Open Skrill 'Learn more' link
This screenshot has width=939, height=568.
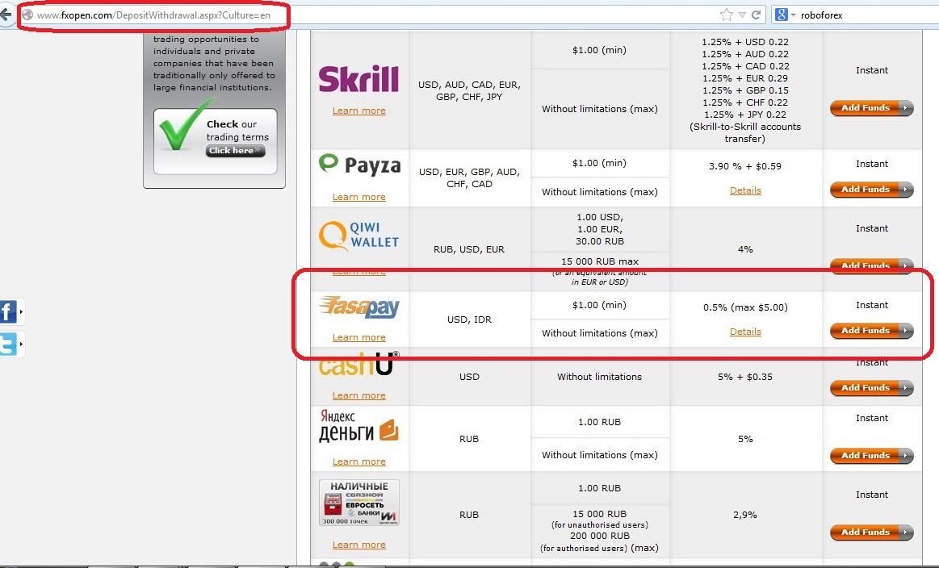(358, 111)
